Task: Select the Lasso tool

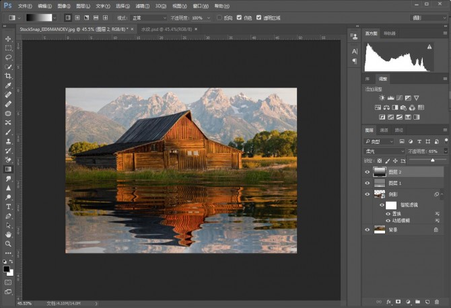Action: (x=8, y=57)
